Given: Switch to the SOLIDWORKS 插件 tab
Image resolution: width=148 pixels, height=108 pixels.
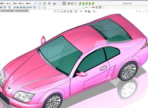Looking at the screenshot, I should tap(7, 11).
